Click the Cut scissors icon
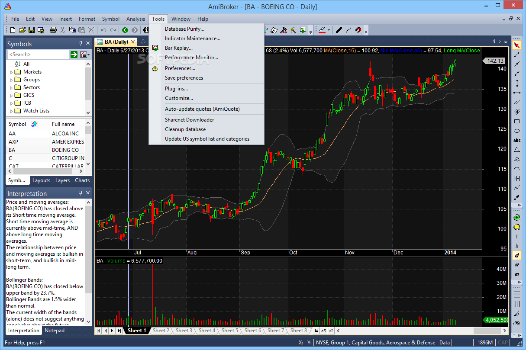 click(63, 30)
